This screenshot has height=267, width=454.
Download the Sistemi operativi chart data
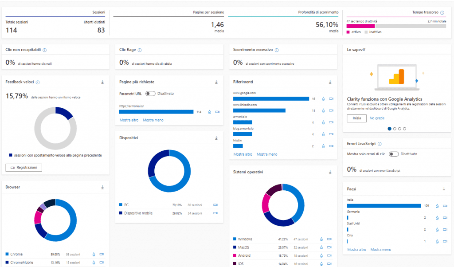click(x=330, y=172)
